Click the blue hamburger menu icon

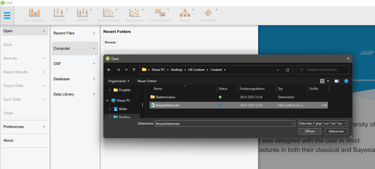7,16
